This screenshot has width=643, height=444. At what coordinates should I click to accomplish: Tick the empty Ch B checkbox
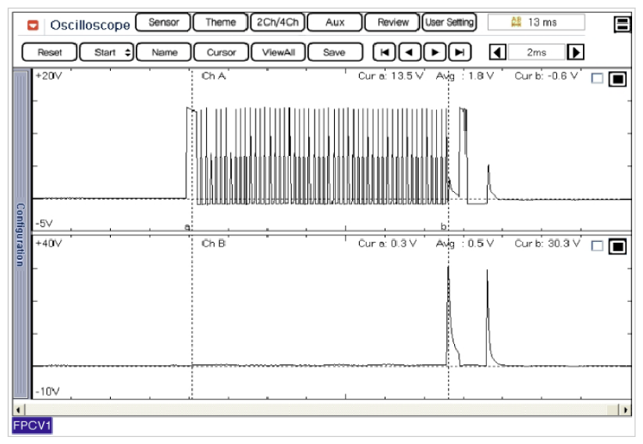tap(597, 247)
